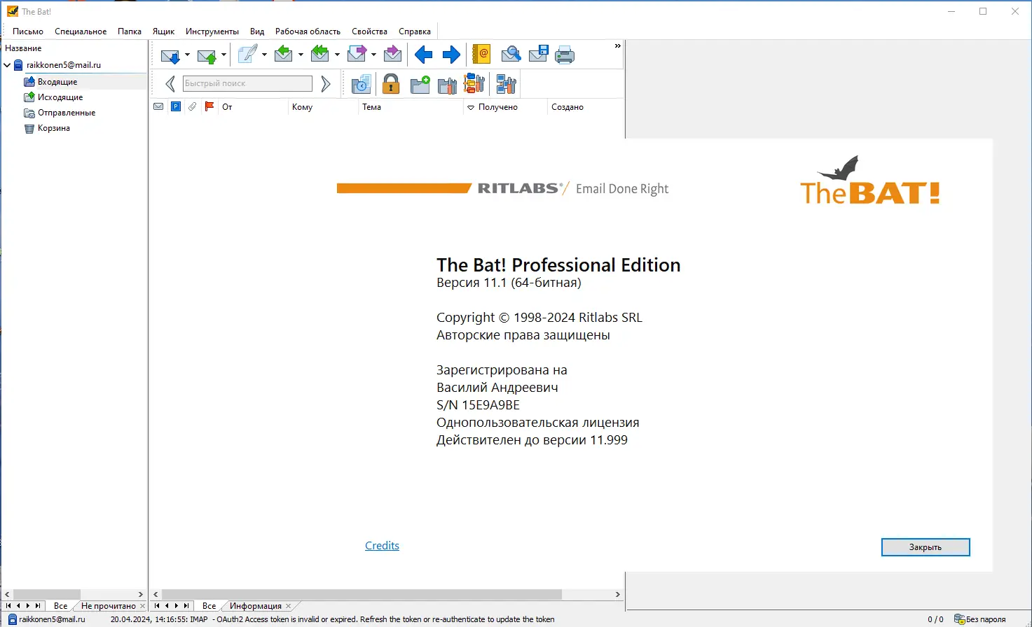Click the account icon in the status bar
1032x627 pixels.
click(x=12, y=619)
